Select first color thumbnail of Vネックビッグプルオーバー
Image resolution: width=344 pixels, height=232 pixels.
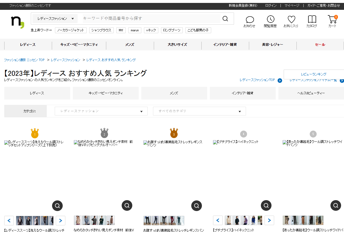[x=78, y=220]
